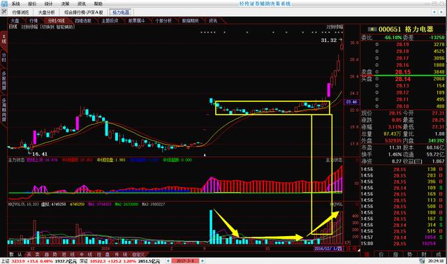Close the 主力状态 indicator panel with its X
The image size is (447, 264).
pos(357,161)
